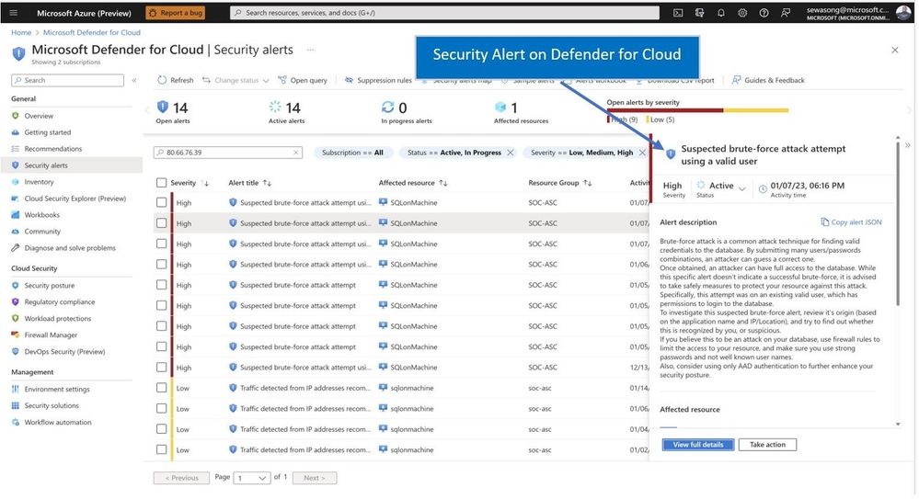The height and width of the screenshot is (499, 919).
Task: Click the red High severity bar segment
Action: 664,110
